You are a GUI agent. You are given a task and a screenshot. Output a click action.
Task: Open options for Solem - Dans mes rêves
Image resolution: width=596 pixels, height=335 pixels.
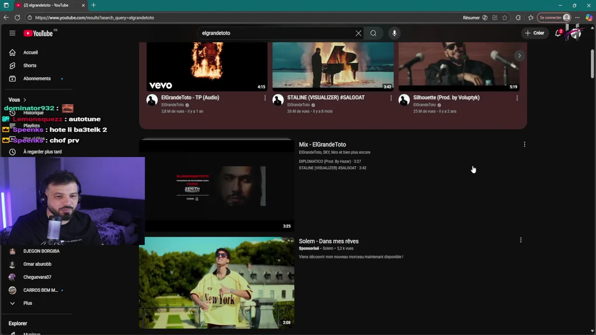coord(521,240)
